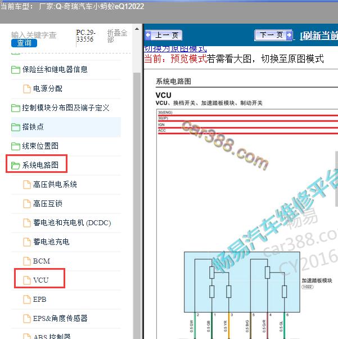This screenshot has width=338, height=339.
Task: Click the sidebar vertical scrollbar thumb
Action: tap(137, 206)
